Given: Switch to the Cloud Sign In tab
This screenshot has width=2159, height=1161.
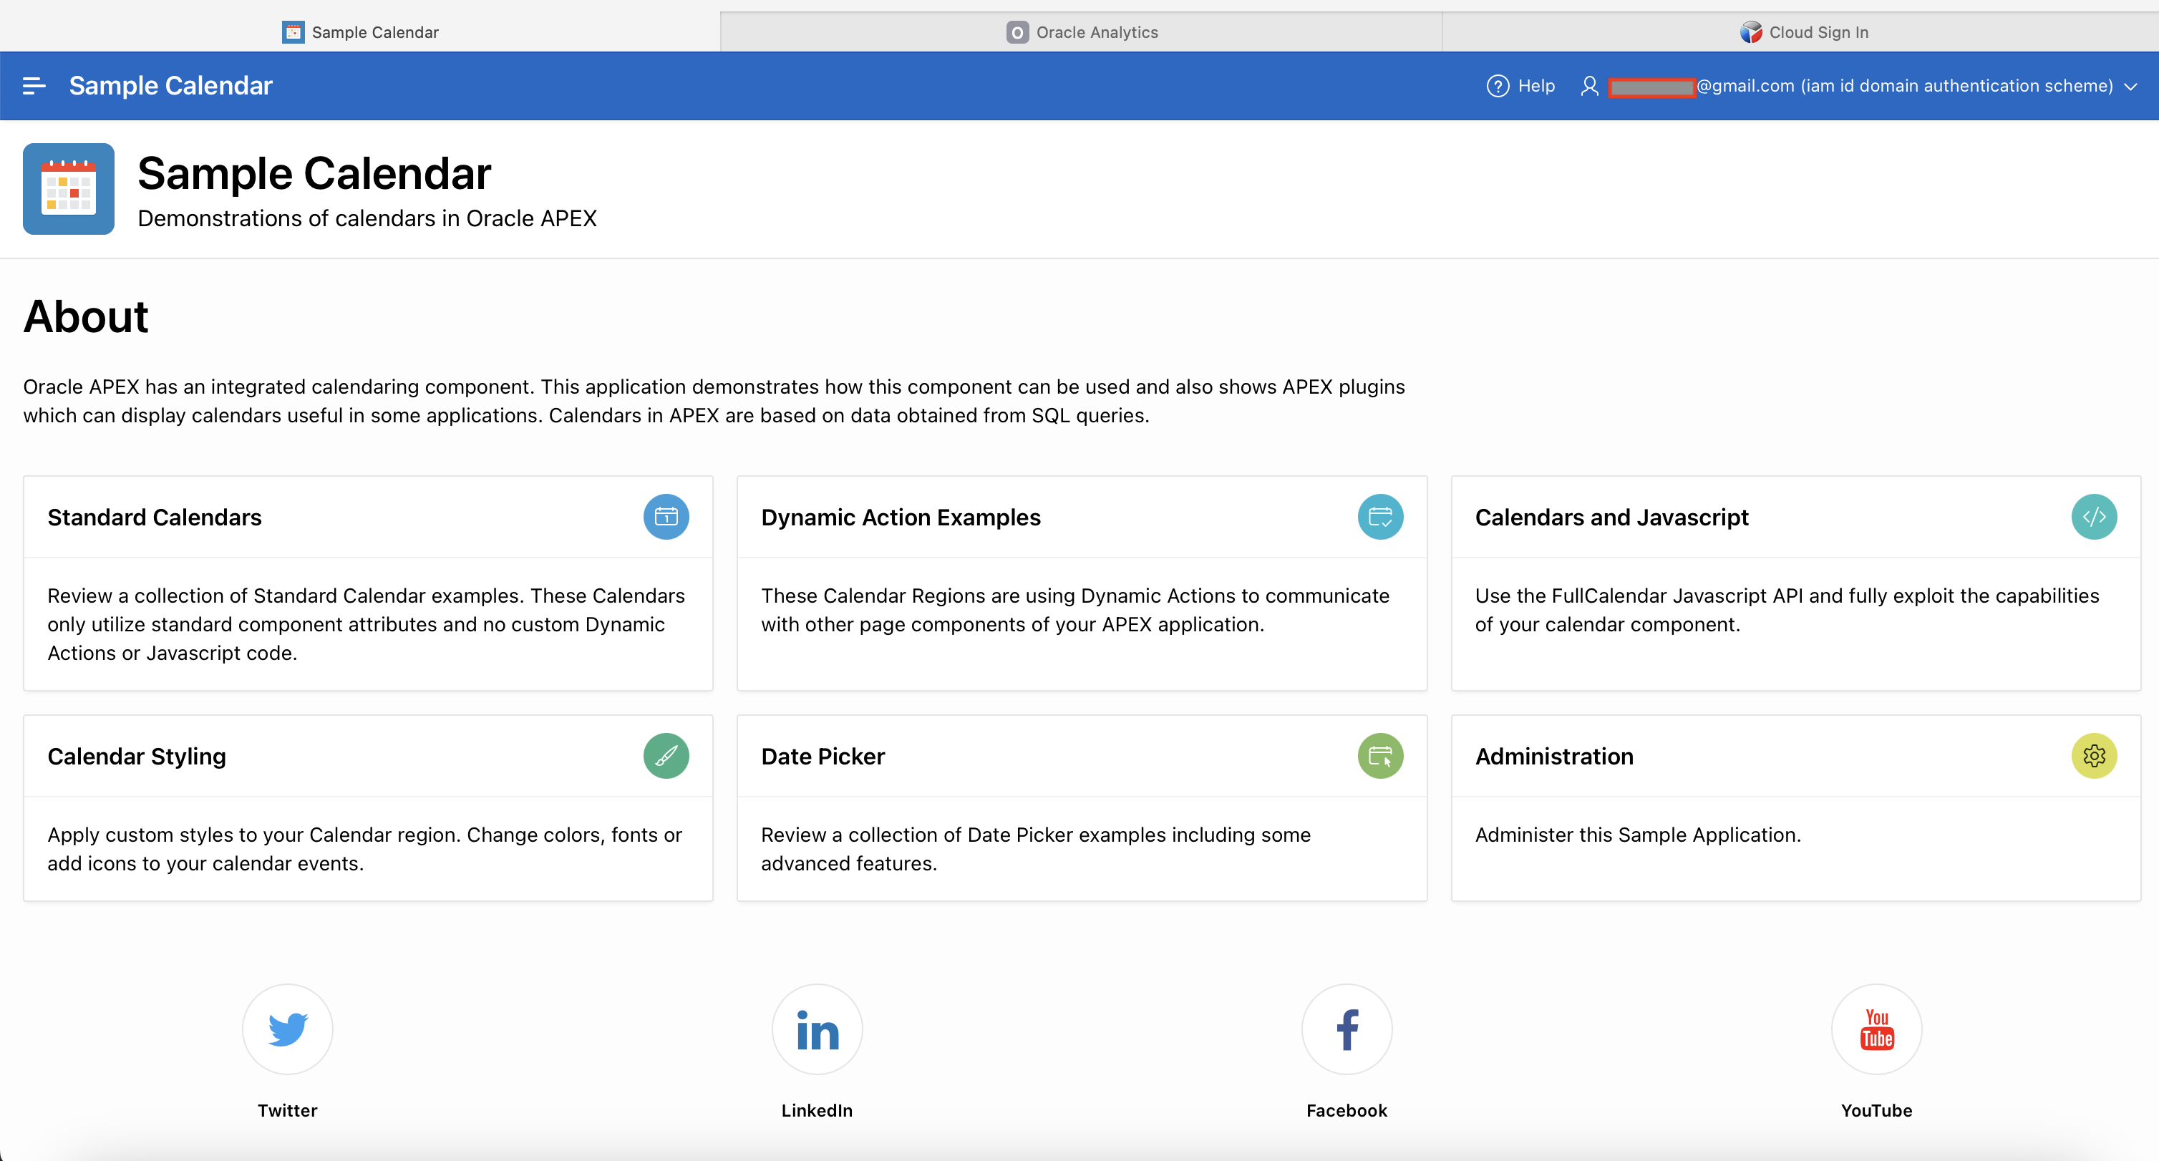Looking at the screenshot, I should point(1804,32).
